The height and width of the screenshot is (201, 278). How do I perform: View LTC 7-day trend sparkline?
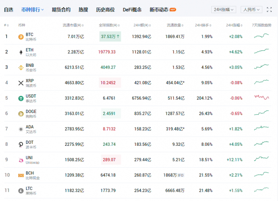261,189
